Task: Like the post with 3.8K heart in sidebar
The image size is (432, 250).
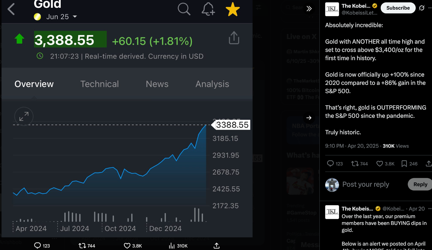Action: pyautogui.click(x=380, y=164)
